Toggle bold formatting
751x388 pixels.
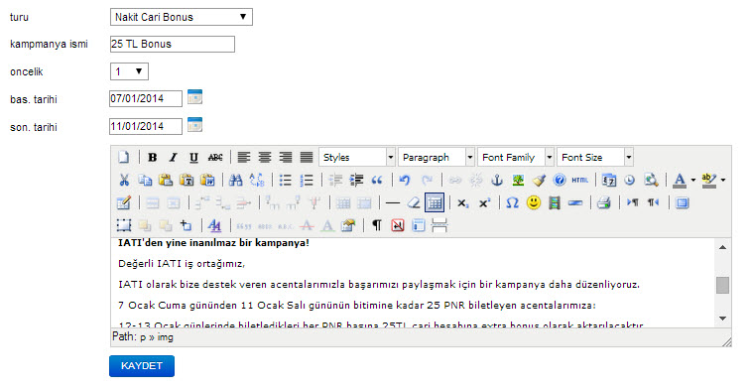[153, 157]
